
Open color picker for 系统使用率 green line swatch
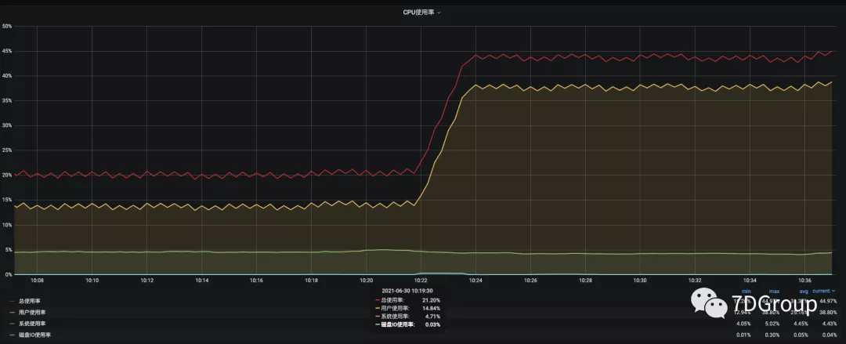tap(13, 324)
